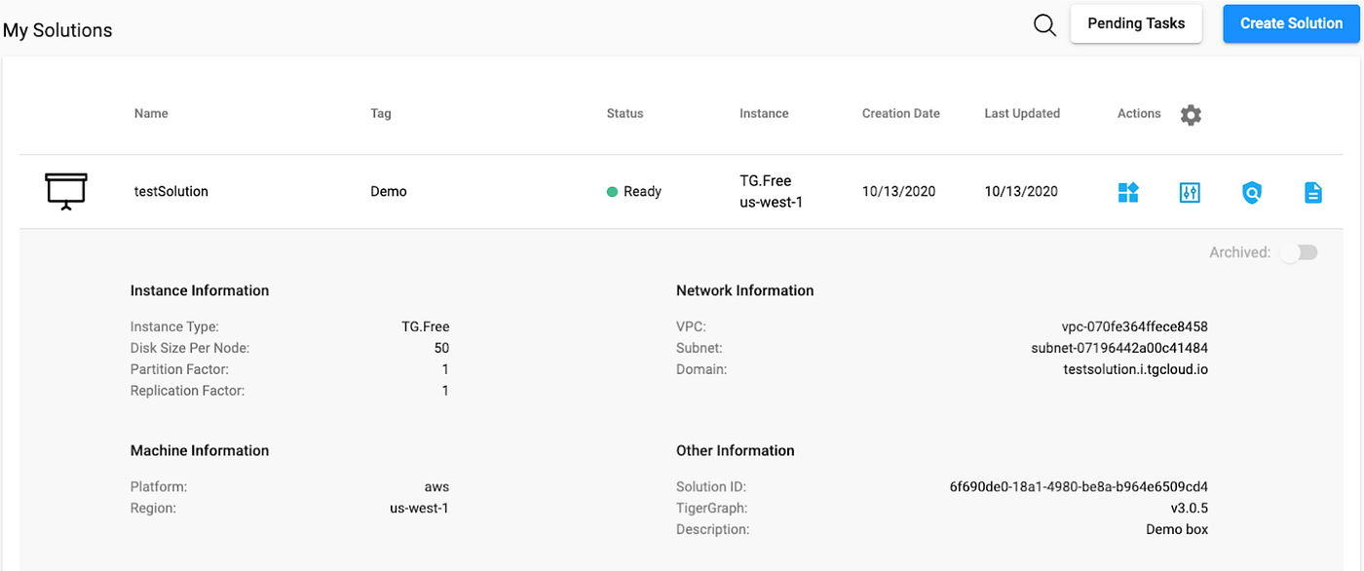
Task: Click the table settings gear icon
Action: [1191, 115]
